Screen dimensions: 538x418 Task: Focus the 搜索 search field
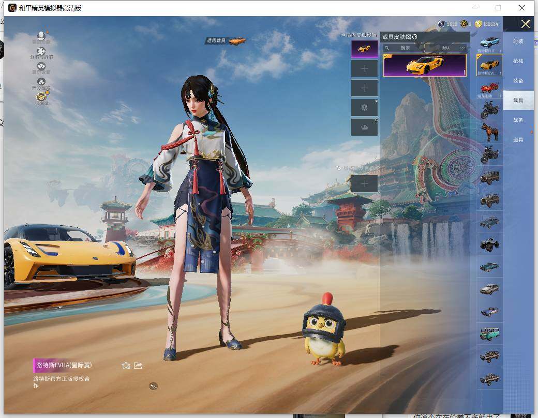click(x=405, y=48)
